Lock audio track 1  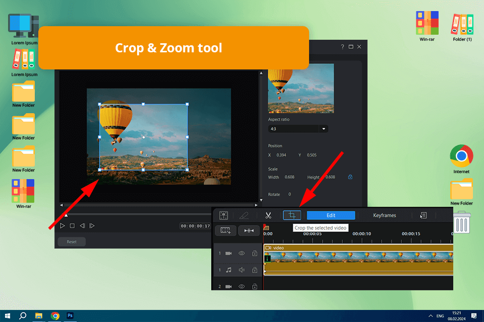coord(255,270)
